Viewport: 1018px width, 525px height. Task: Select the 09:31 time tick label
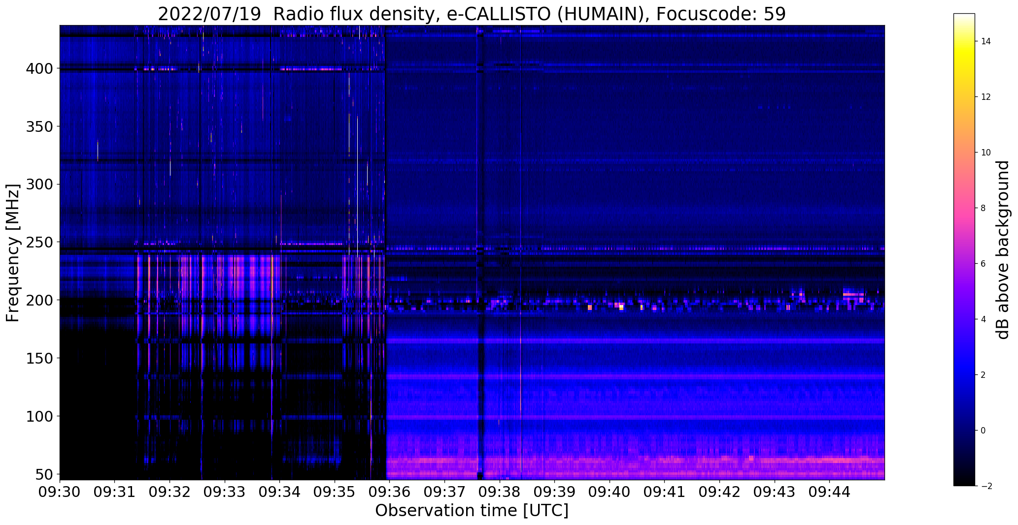(115, 492)
